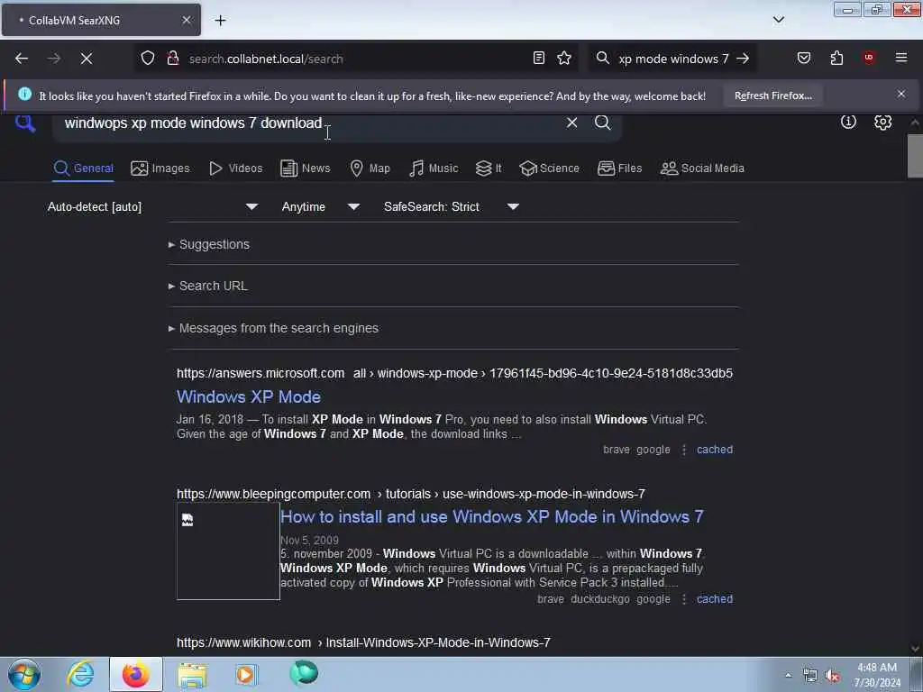Select the General results tab
923x692 pixels.
click(83, 168)
